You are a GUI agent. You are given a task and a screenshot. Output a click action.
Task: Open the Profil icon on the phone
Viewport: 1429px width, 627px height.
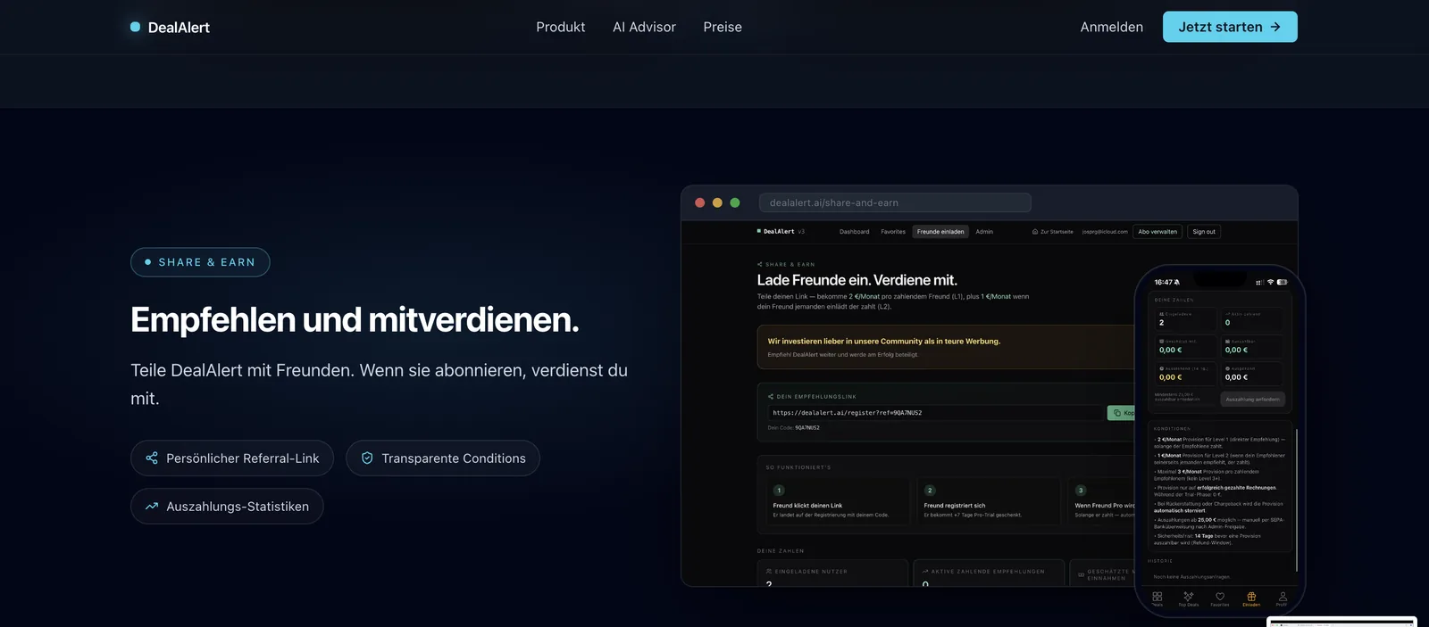click(x=1283, y=598)
